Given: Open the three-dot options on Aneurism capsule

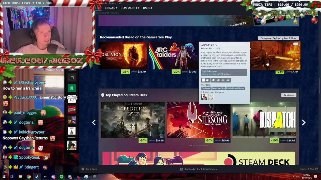Looking at the screenshot, I should pyautogui.click(x=296, y=44).
